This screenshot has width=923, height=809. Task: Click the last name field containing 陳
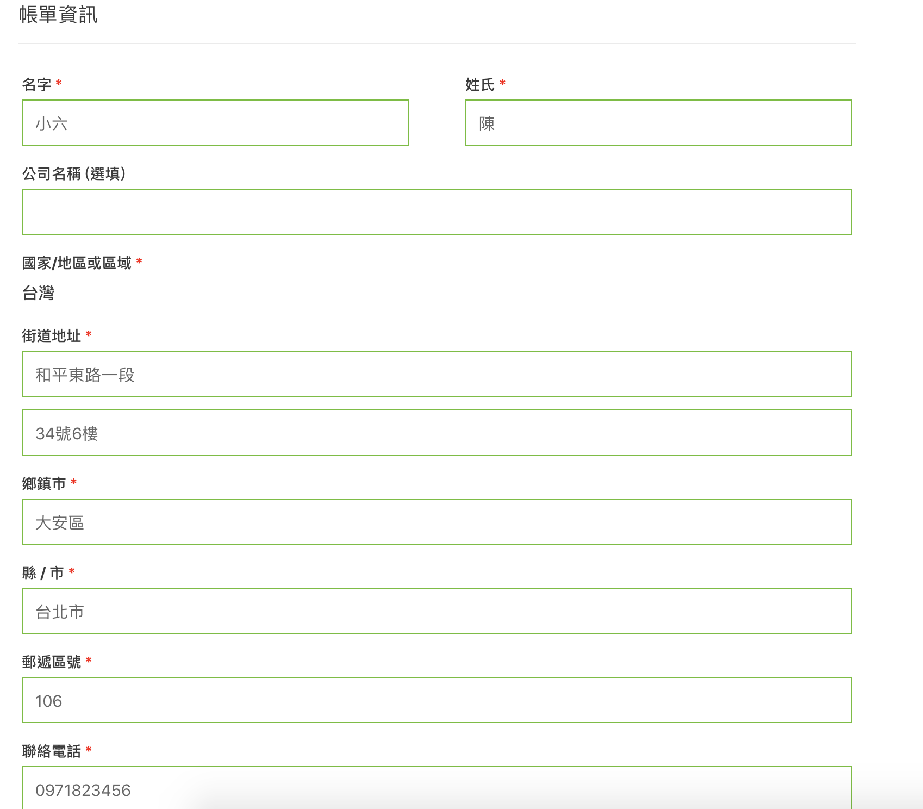658,123
